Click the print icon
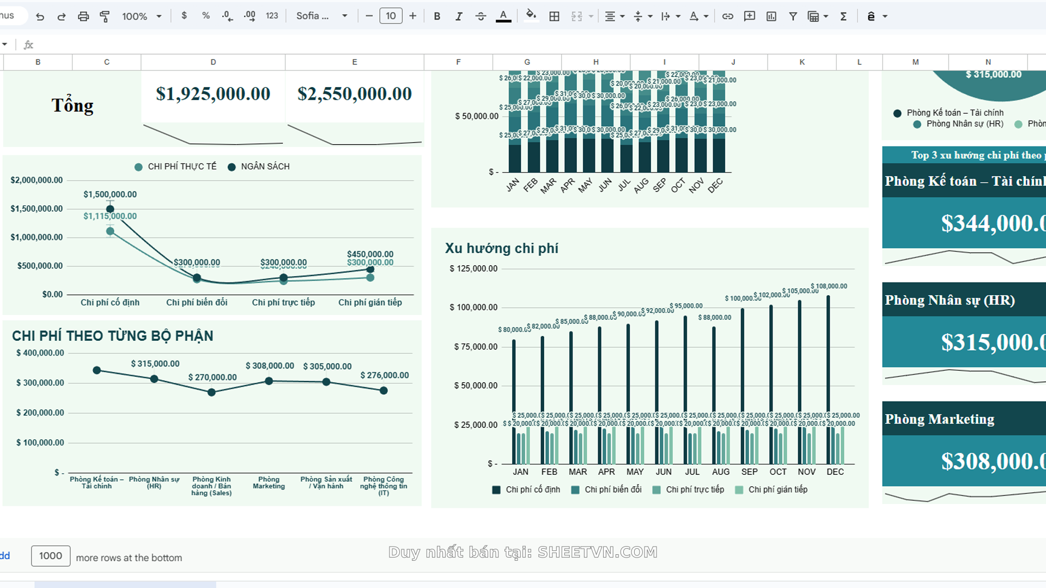Screen dimensions: 1046x588 point(83,16)
